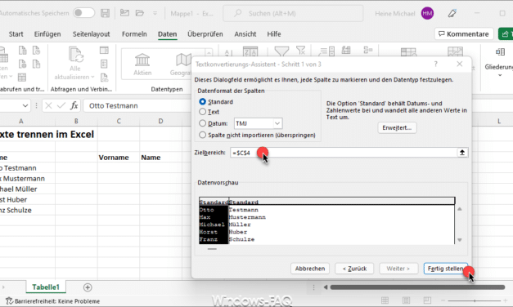
Task: Click the cancel X in formula bar
Action: 48,105
